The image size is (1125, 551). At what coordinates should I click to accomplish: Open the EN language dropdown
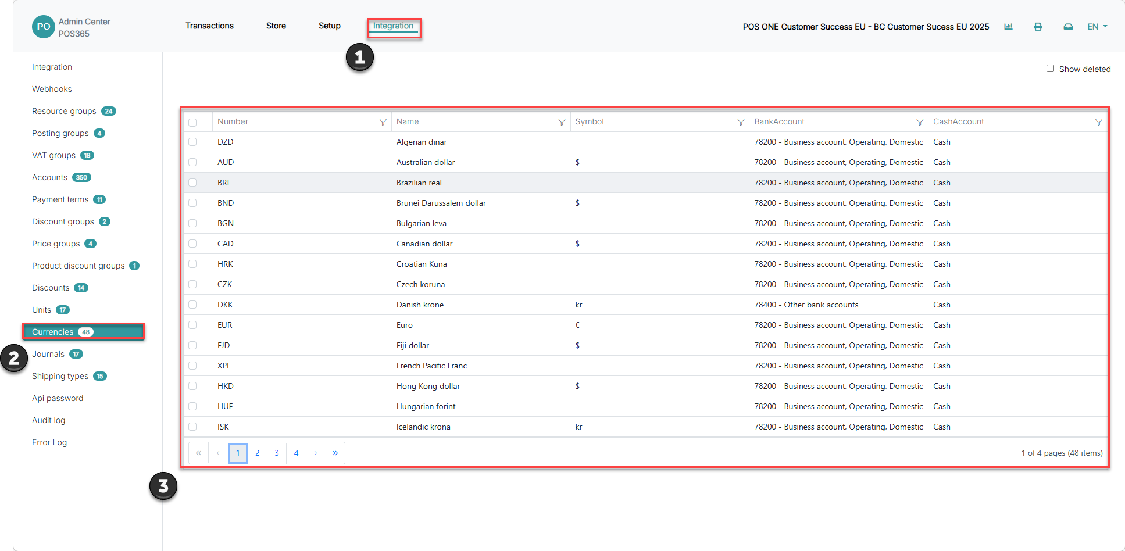coord(1097,27)
